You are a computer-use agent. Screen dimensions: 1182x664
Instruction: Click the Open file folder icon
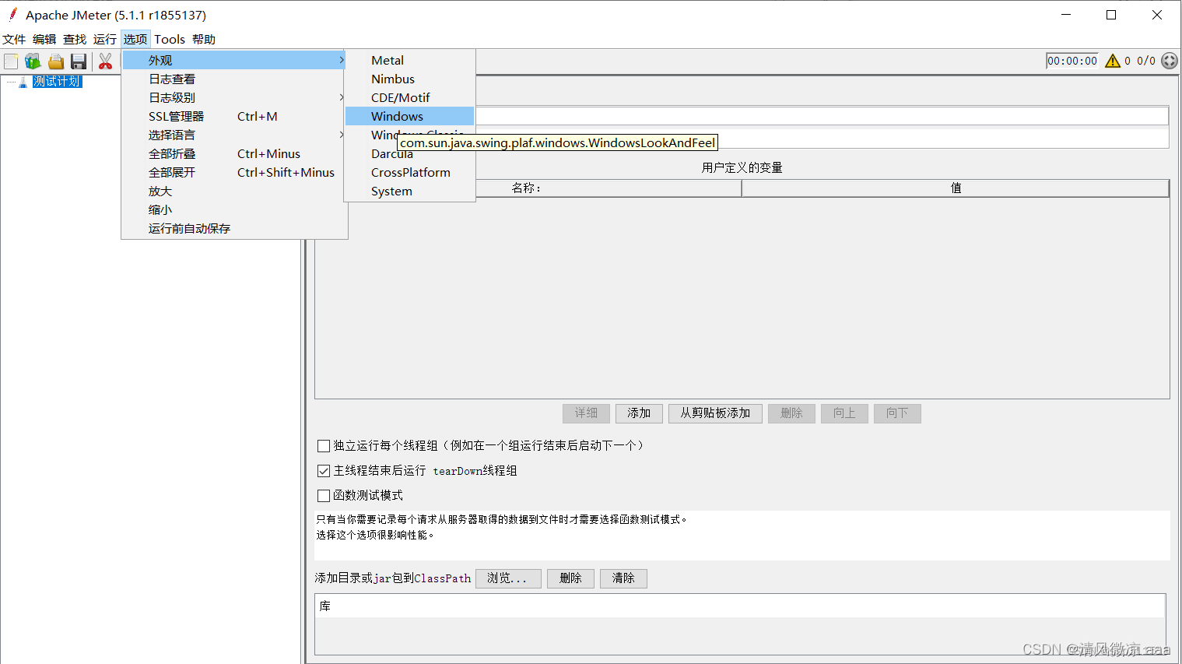click(56, 61)
